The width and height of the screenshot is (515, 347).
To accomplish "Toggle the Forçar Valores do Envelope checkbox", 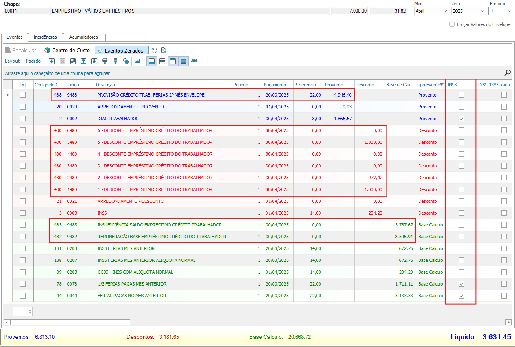I will tap(452, 24).
